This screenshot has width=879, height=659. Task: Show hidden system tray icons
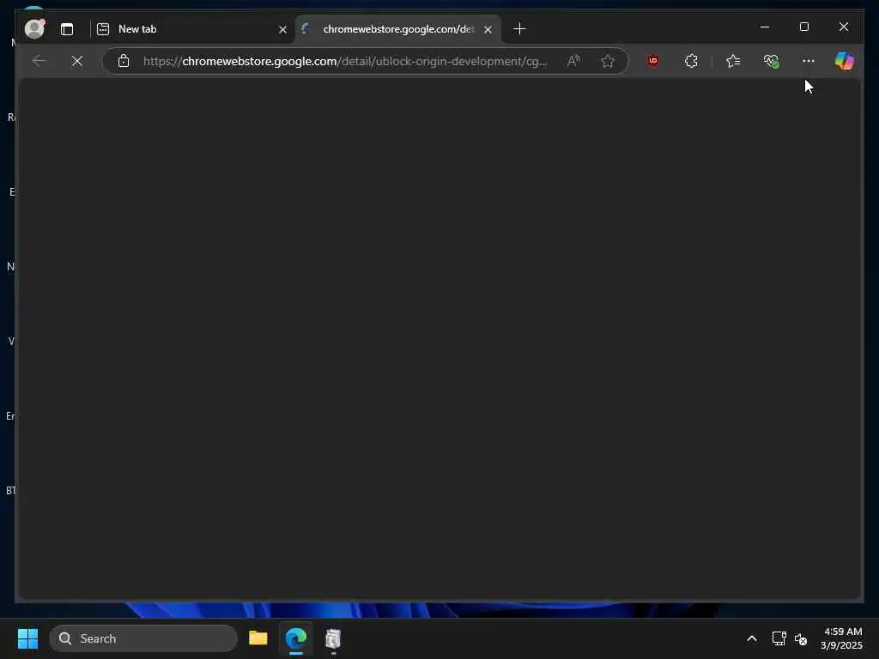coord(752,638)
